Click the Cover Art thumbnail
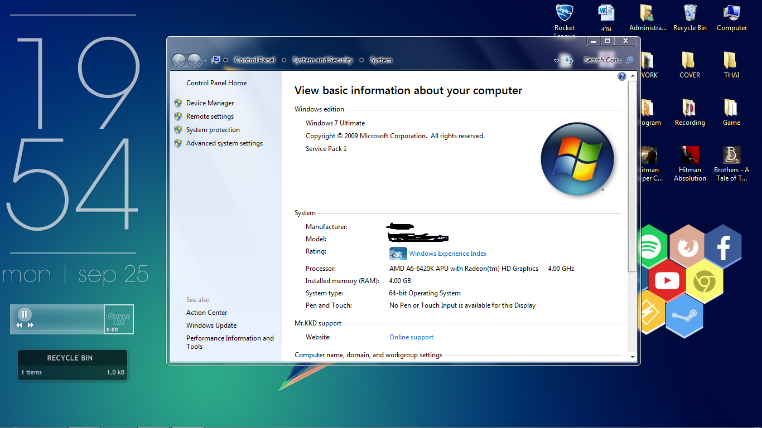Image resolution: width=762 pixels, height=428 pixels. coord(119,319)
